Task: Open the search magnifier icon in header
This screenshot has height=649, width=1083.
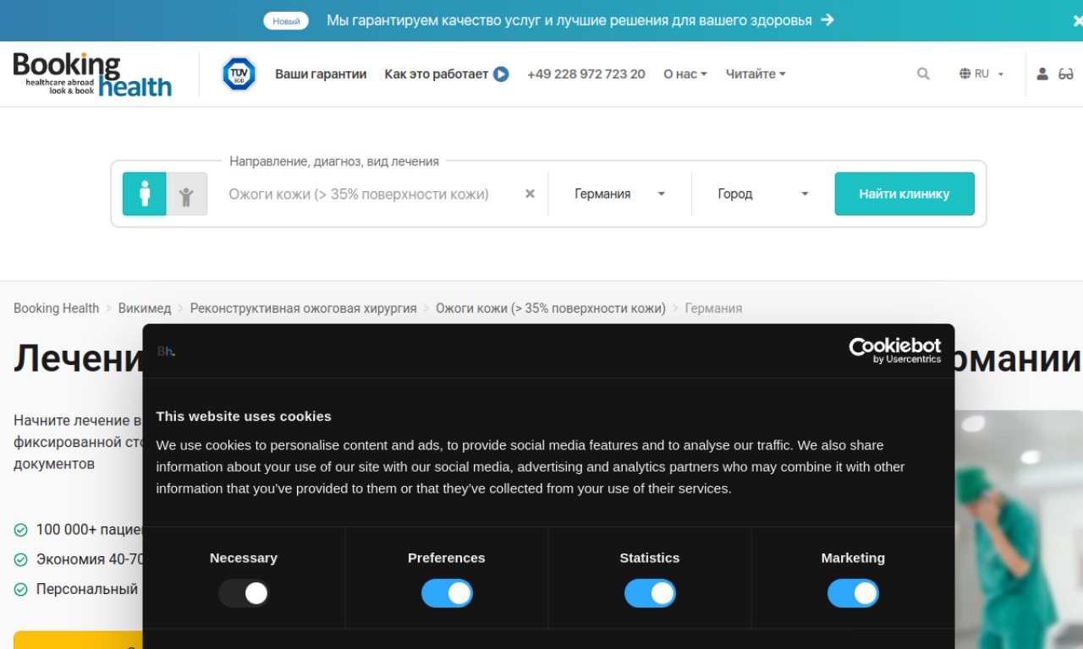Action: coord(923,74)
